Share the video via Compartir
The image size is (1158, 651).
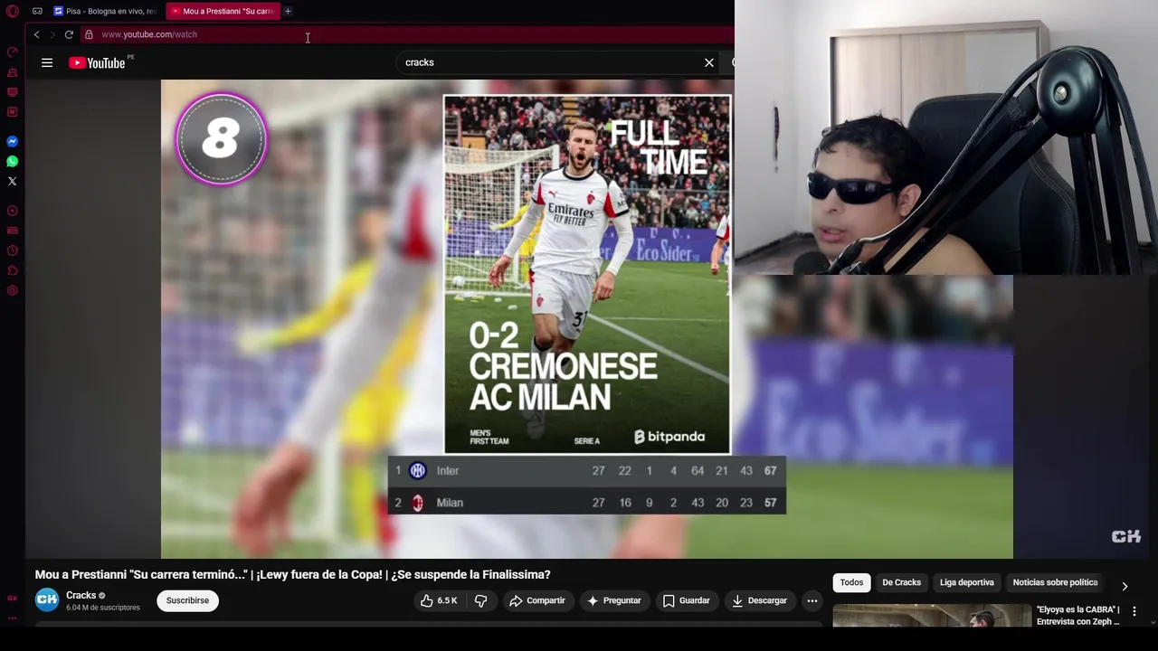click(x=537, y=600)
